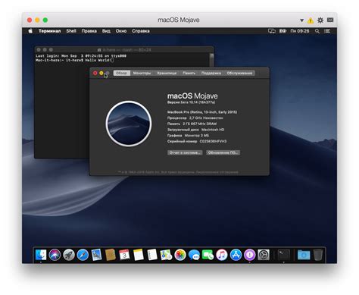This screenshot has width=359, height=295.
Task: Switch to the Хранилище tab
Action: click(x=167, y=73)
